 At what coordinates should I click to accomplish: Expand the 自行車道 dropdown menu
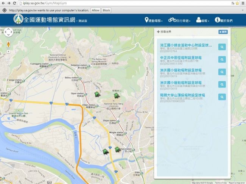click(x=179, y=20)
